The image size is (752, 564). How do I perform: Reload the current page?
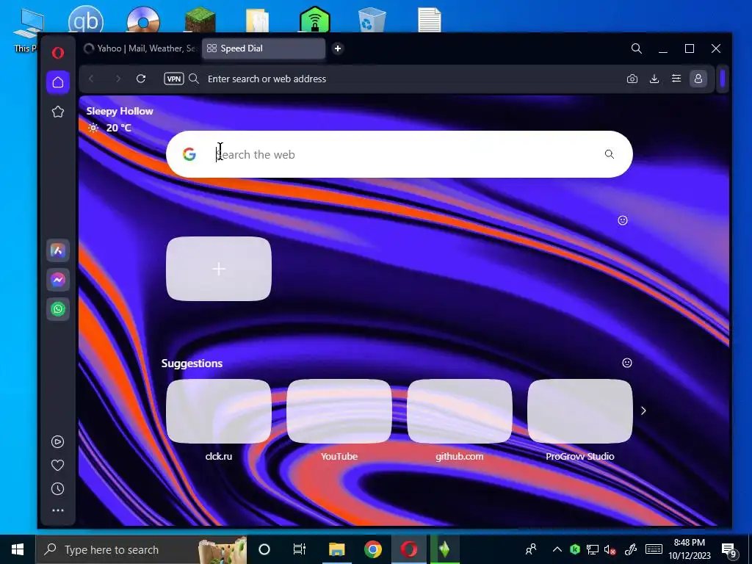point(141,79)
